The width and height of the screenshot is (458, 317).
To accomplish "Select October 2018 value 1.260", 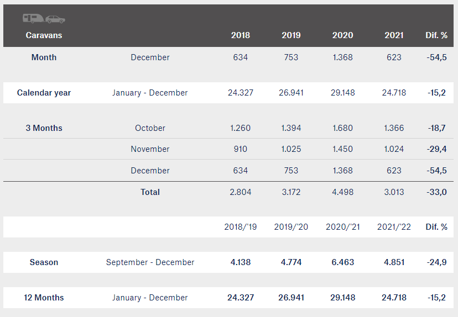I will 241,128.
